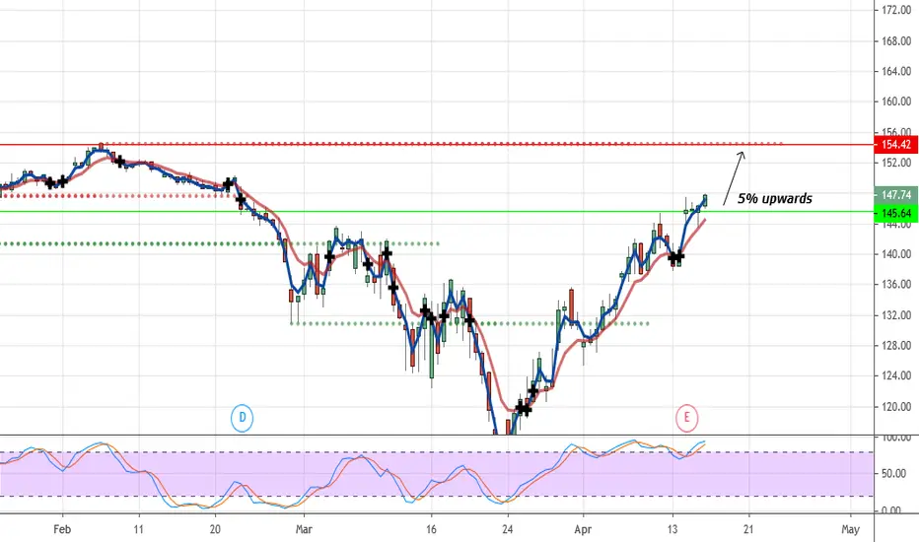The image size is (919, 542).
Task: Select the red 154.42 price label
Action: [x=895, y=145]
